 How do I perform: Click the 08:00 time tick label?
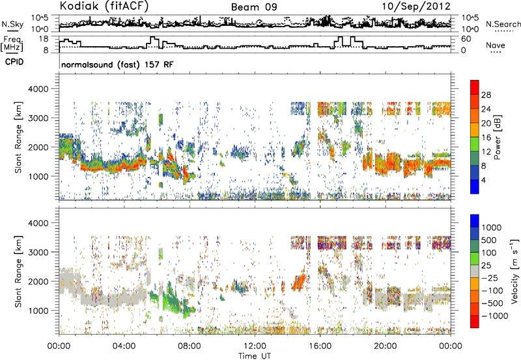click(190, 346)
